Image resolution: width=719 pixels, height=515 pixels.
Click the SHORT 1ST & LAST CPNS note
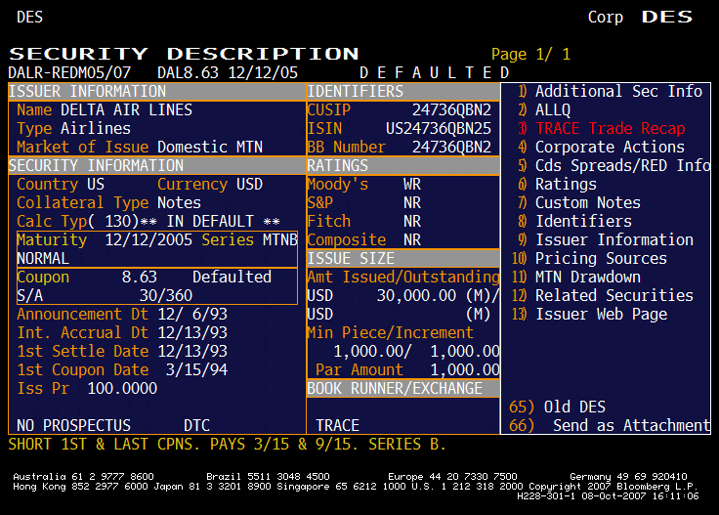tap(105, 445)
